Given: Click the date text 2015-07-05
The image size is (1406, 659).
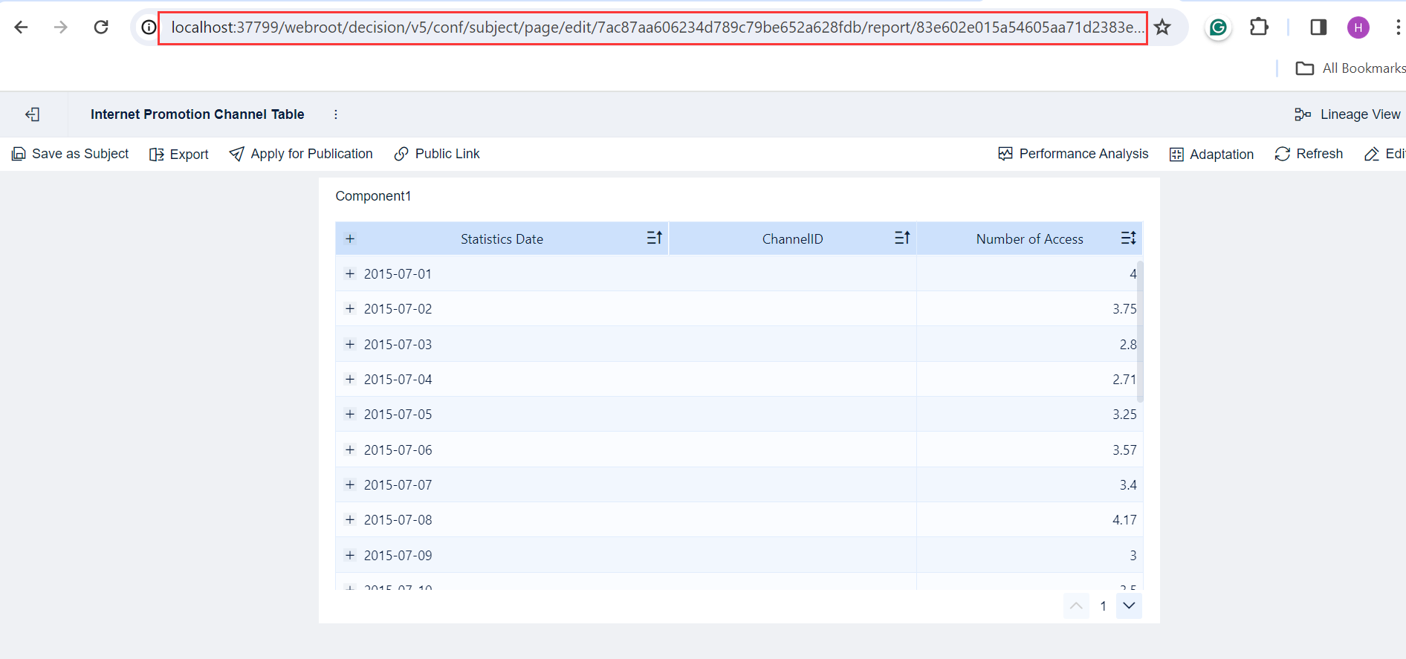Looking at the screenshot, I should coord(398,415).
